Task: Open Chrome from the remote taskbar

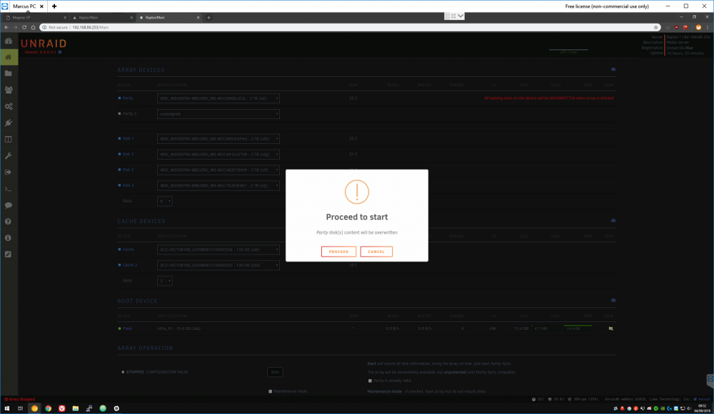Action: point(49,408)
